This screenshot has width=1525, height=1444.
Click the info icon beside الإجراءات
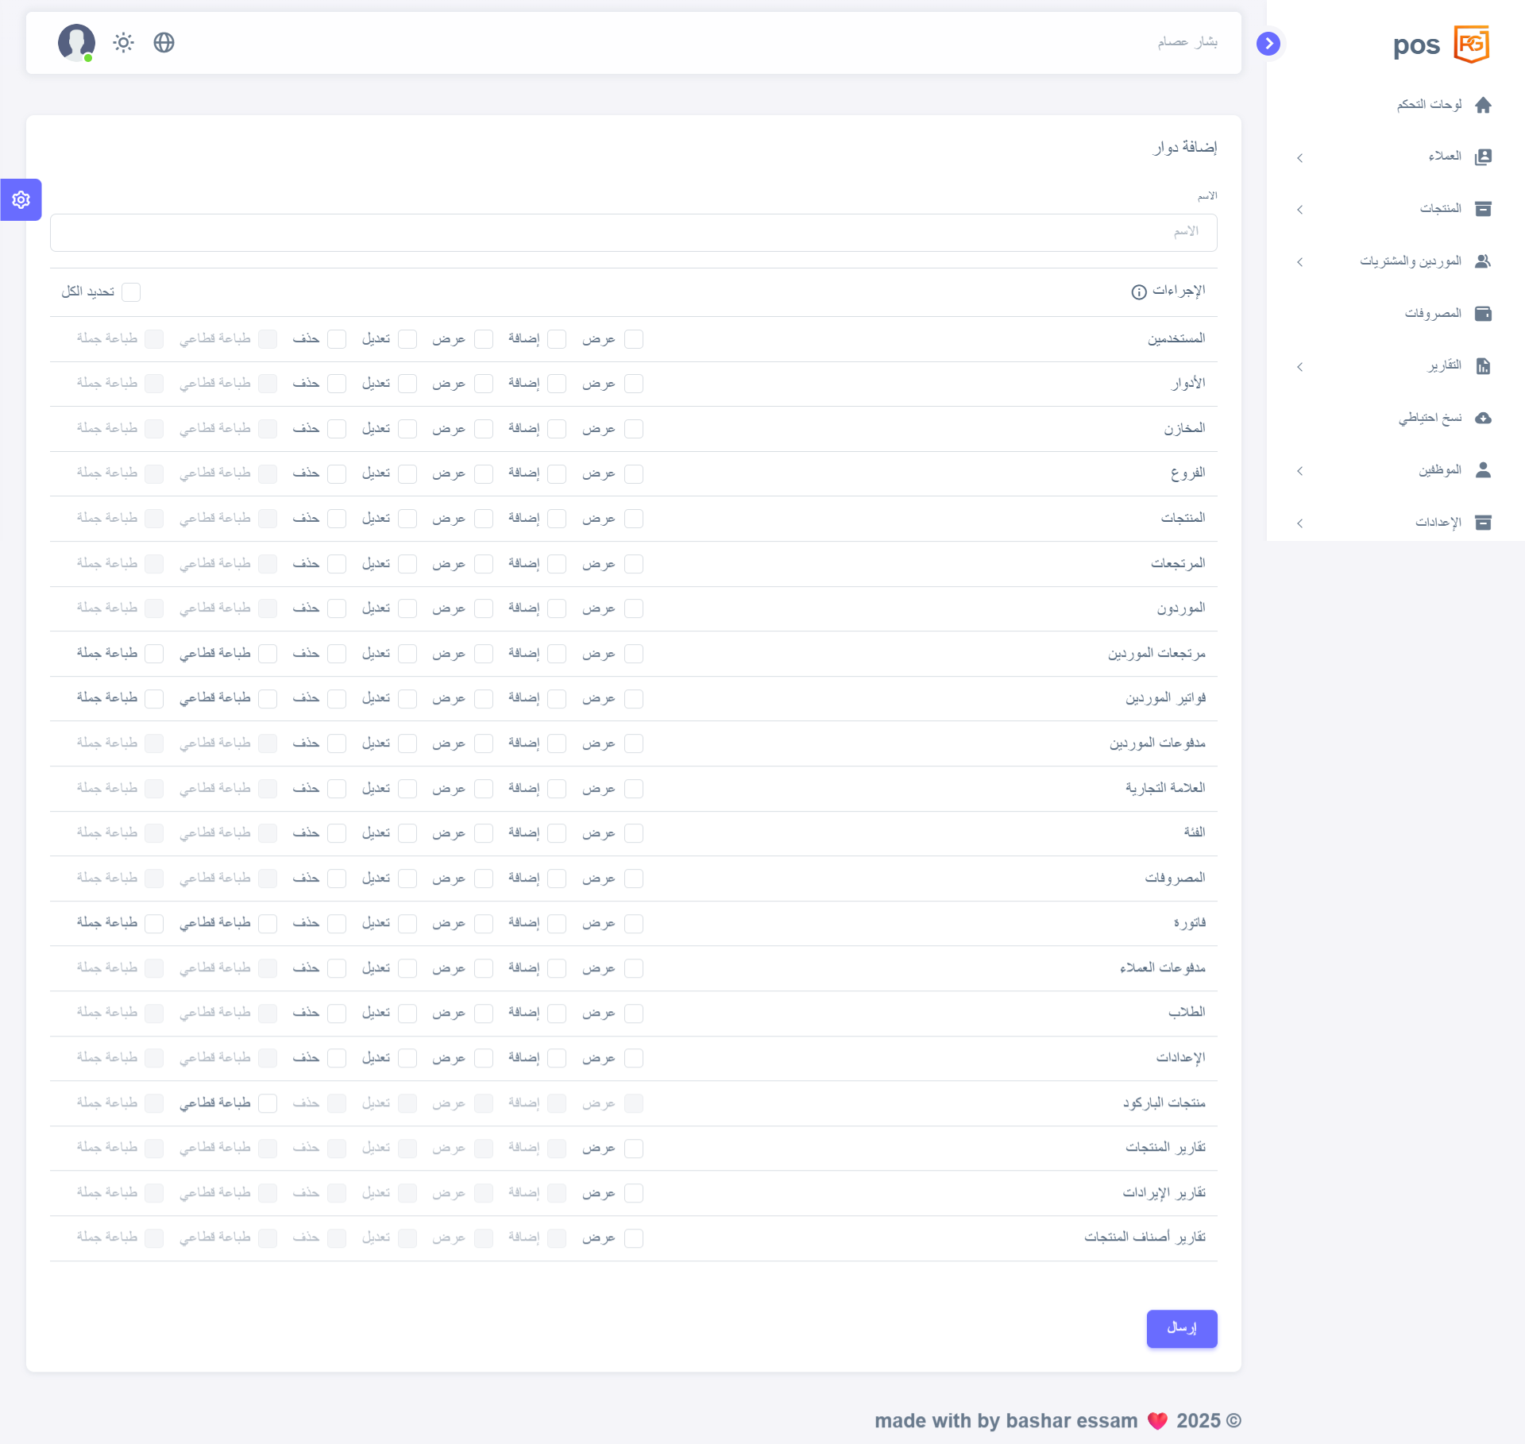(1138, 292)
